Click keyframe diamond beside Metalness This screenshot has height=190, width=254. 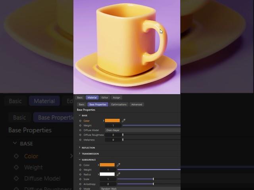point(80,140)
